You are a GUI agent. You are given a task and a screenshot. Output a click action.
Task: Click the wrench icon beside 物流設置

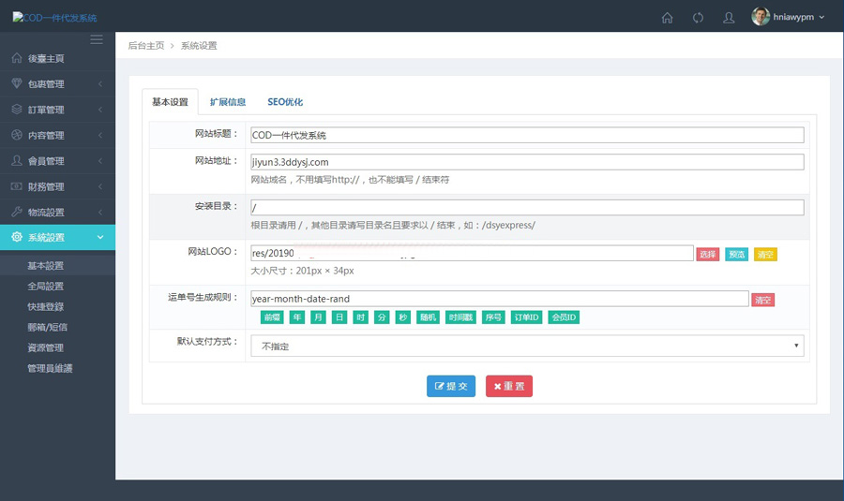[x=17, y=212]
